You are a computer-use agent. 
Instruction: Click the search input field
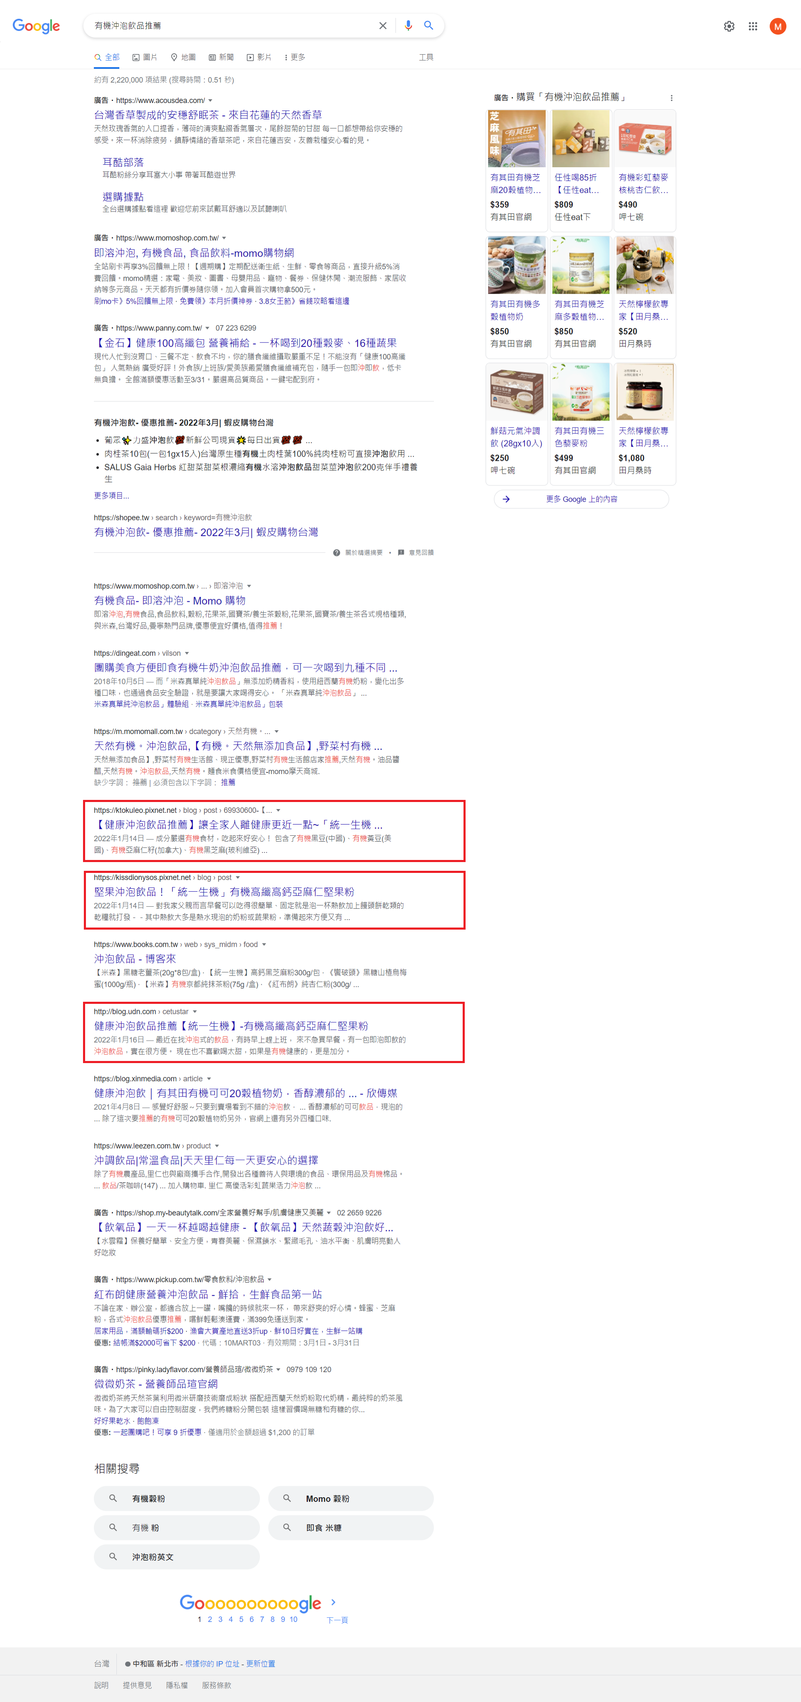tap(231, 26)
